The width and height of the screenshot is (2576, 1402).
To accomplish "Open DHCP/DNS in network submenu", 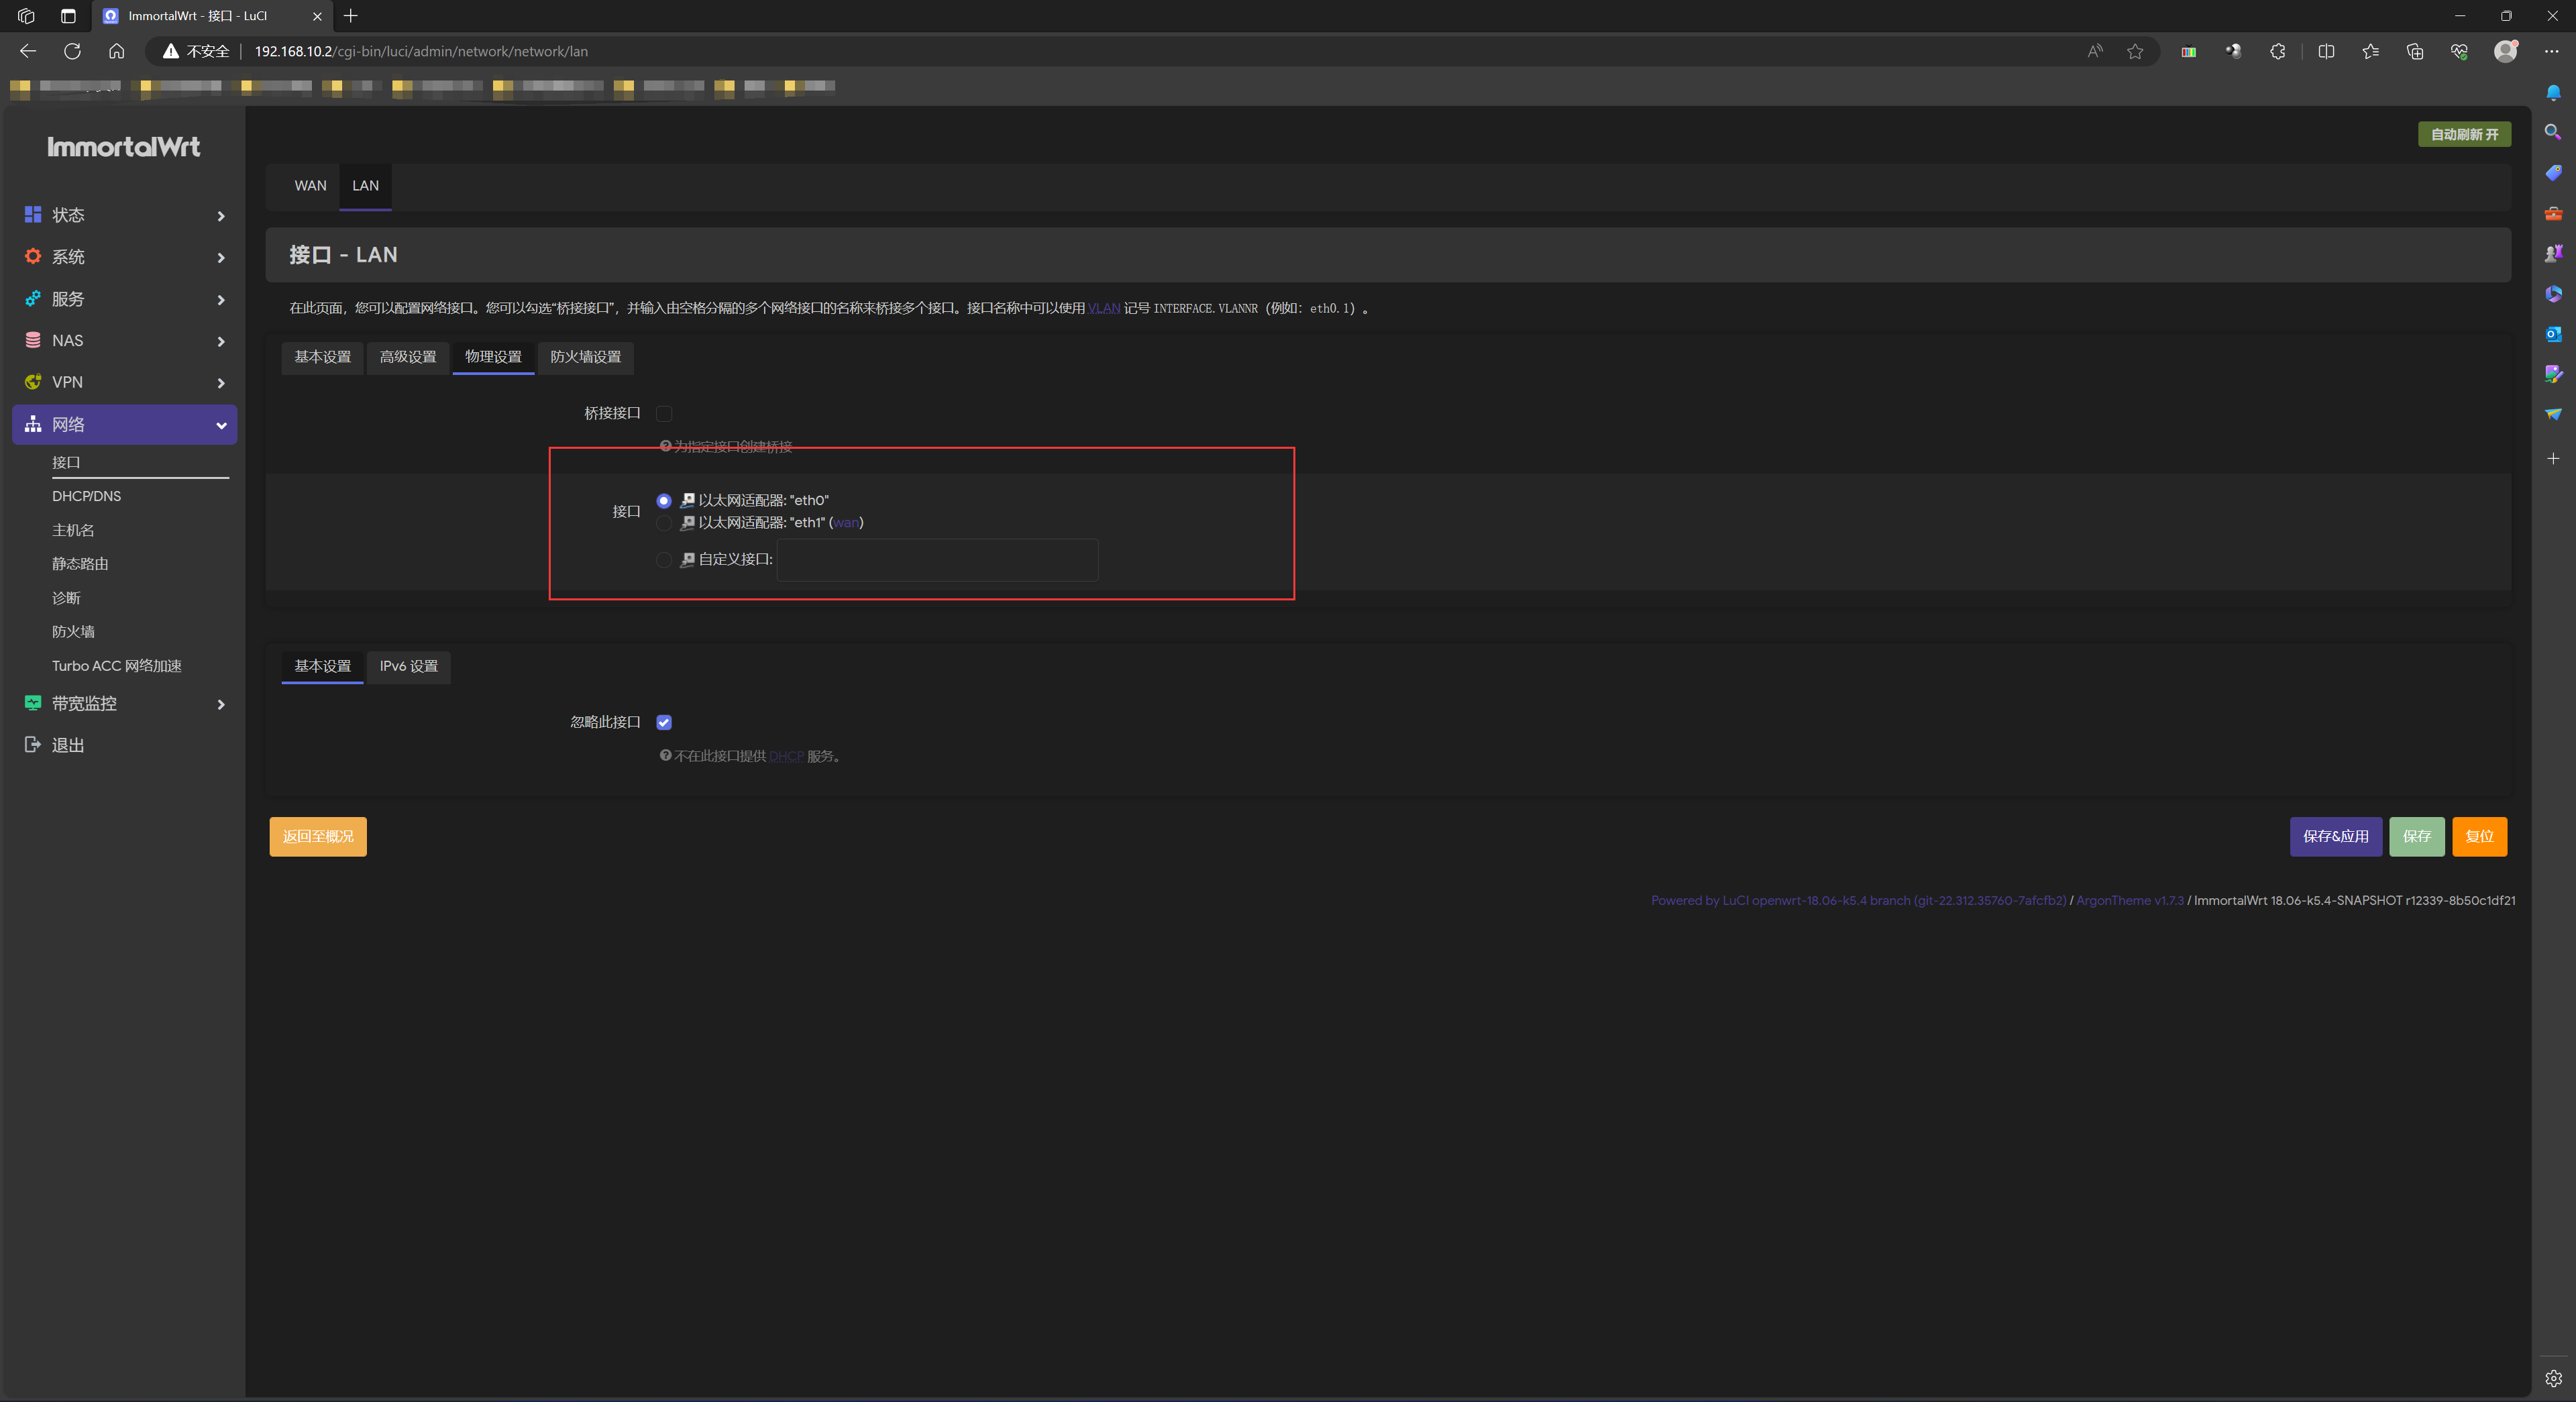I will (x=87, y=496).
